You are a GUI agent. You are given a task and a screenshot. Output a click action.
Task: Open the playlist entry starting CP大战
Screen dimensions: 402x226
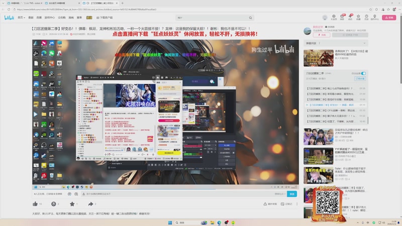(x=336, y=110)
